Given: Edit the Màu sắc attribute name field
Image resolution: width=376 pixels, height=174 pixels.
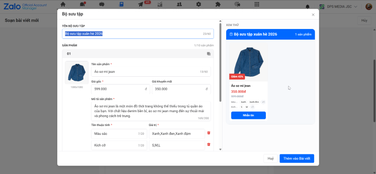Looking at the screenshot, I should tap(119, 134).
